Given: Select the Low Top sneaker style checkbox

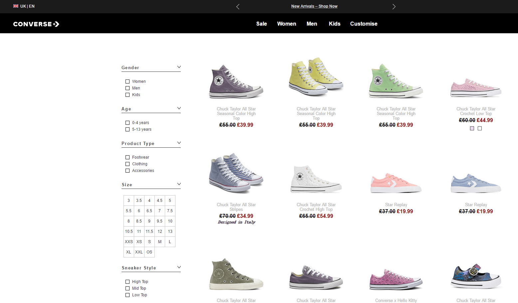Looking at the screenshot, I should coord(128,295).
